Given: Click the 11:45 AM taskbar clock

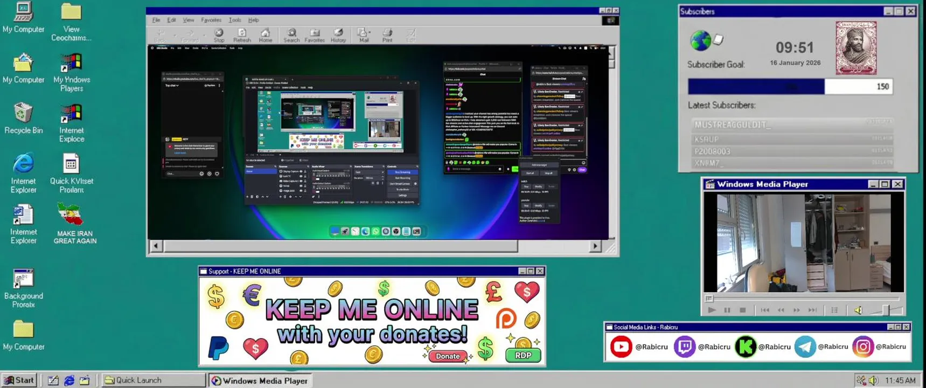Looking at the screenshot, I should tap(900, 380).
